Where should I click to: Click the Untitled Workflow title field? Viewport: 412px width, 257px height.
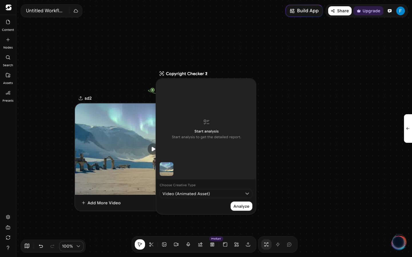tap(44, 11)
